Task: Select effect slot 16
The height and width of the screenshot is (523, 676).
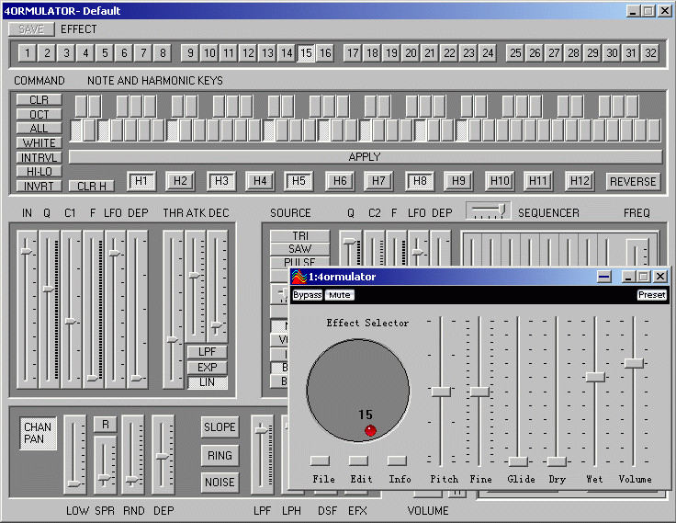Action: [x=325, y=53]
